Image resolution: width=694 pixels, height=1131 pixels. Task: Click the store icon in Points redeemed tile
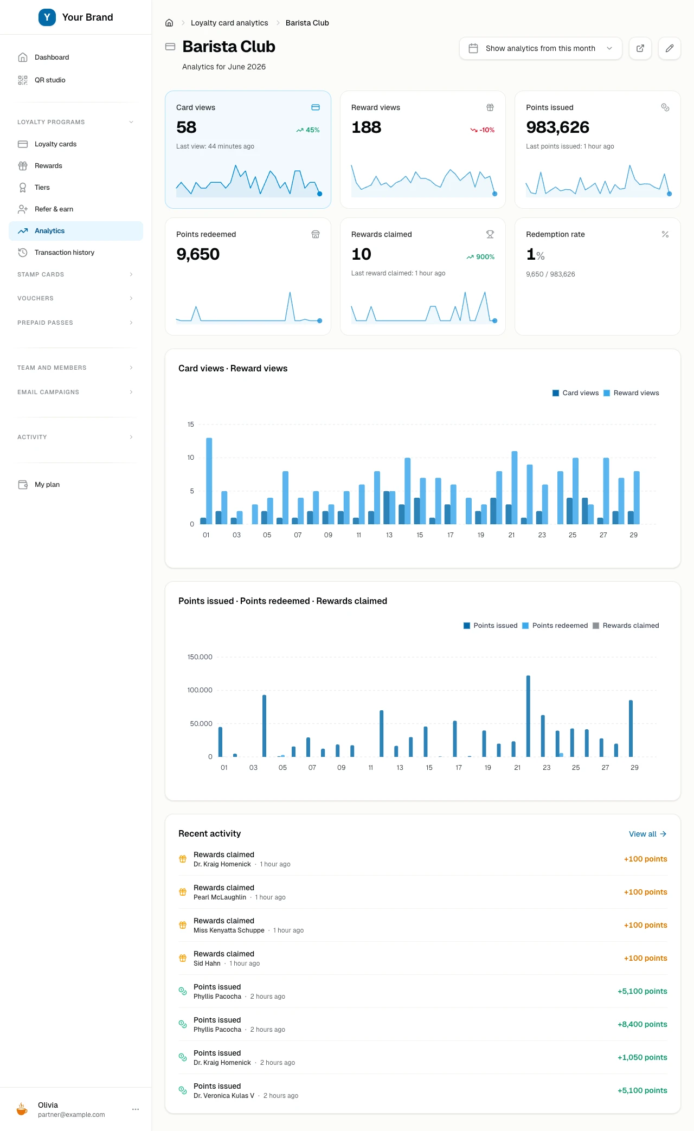[316, 234]
